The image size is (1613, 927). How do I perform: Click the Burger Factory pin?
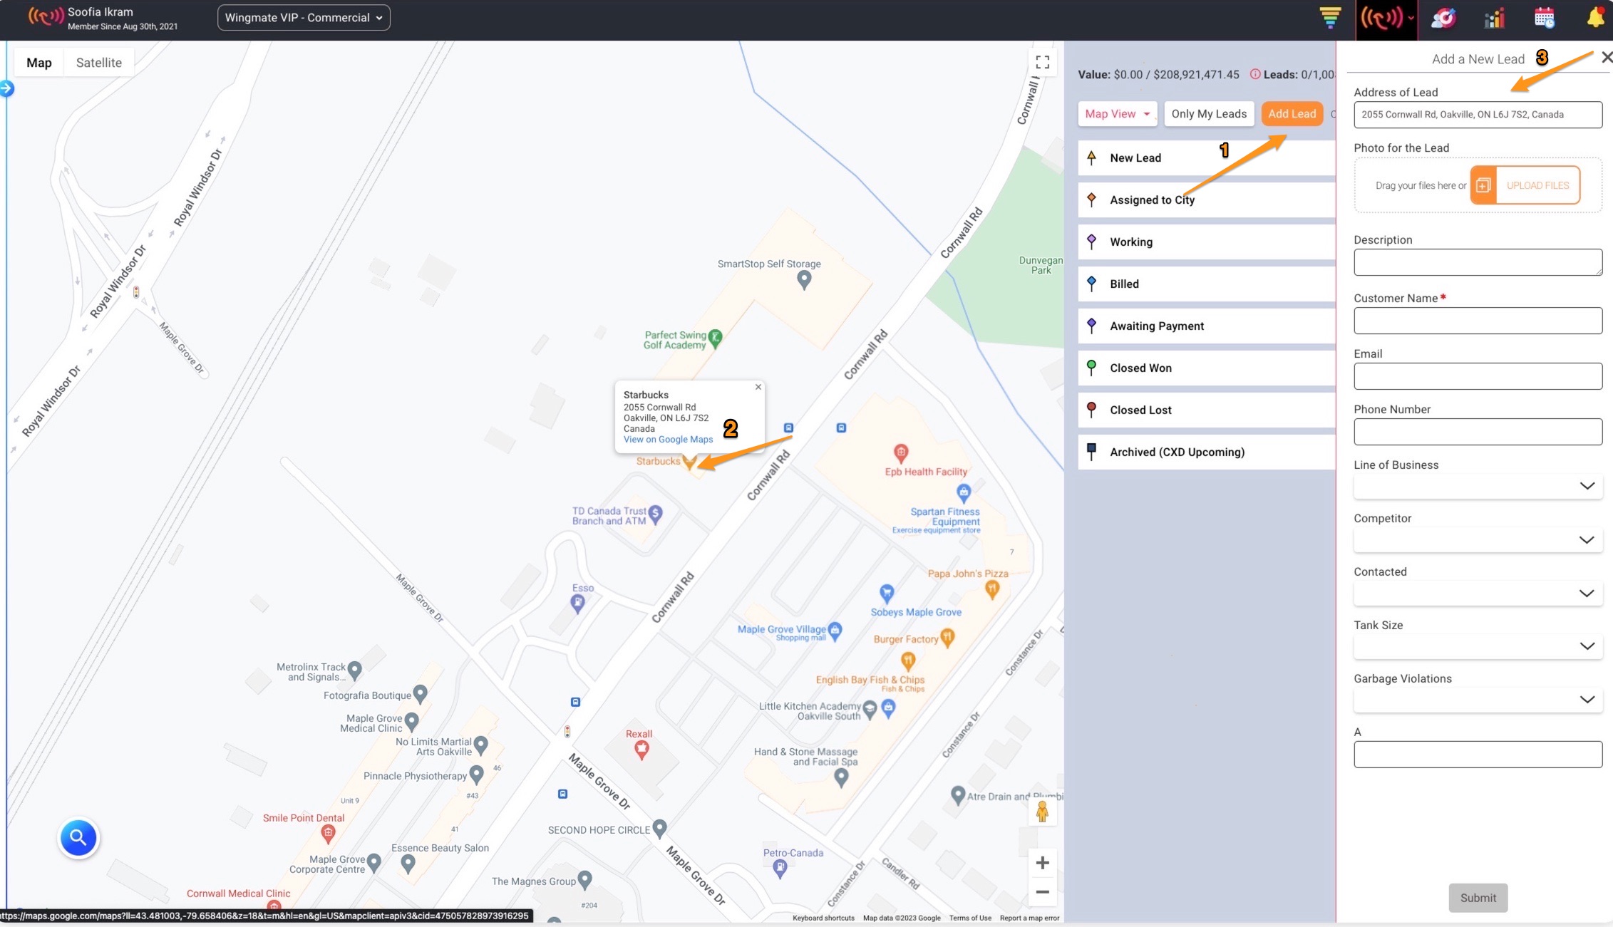coord(947,638)
